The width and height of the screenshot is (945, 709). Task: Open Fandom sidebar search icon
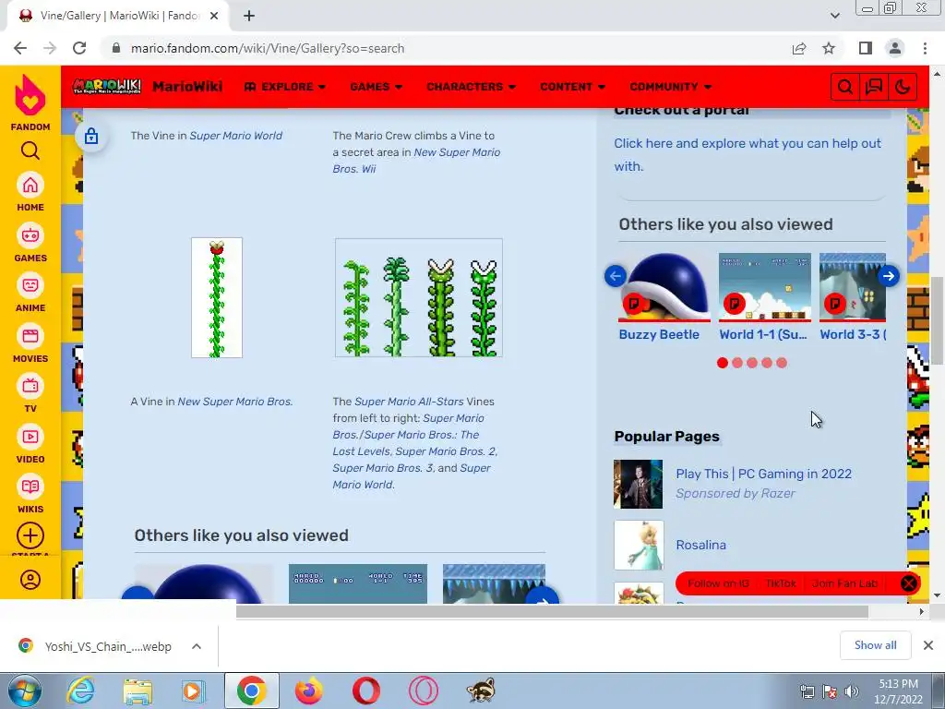click(x=30, y=150)
